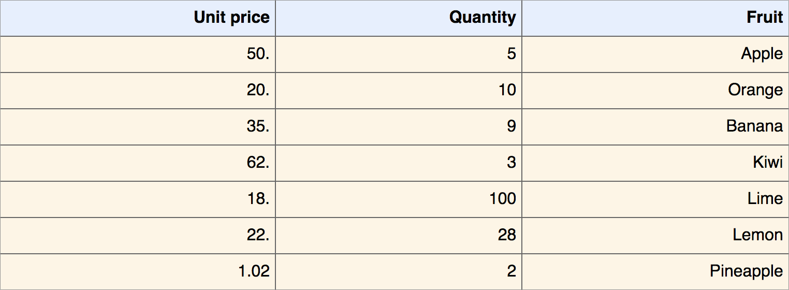Click the Unit price column header
The height and width of the screenshot is (290, 789).
click(231, 18)
